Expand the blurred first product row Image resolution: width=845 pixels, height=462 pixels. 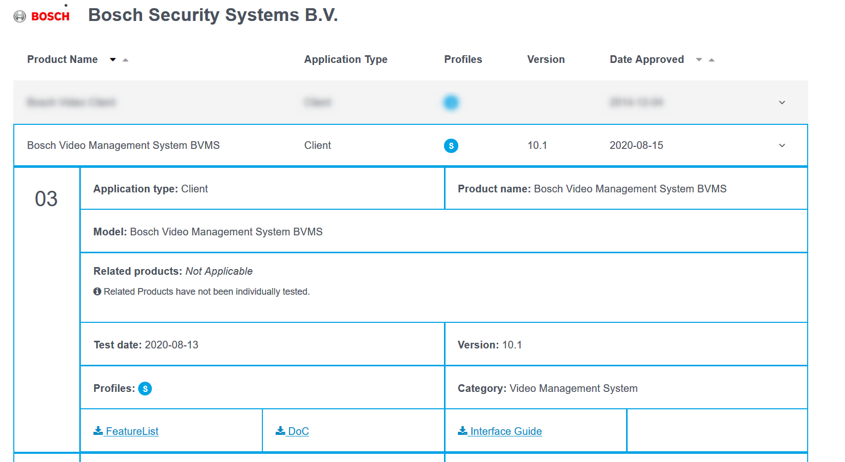point(782,102)
